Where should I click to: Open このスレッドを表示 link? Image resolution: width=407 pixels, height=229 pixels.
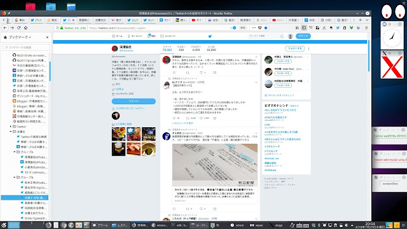tap(183, 123)
